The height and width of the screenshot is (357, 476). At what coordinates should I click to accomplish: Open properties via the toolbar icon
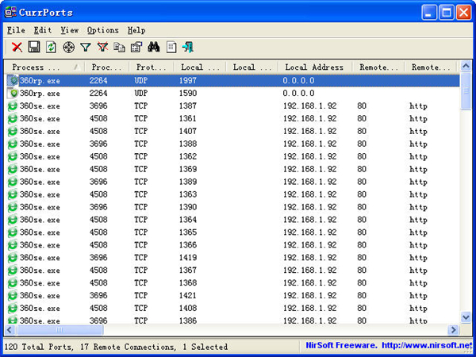click(136, 48)
